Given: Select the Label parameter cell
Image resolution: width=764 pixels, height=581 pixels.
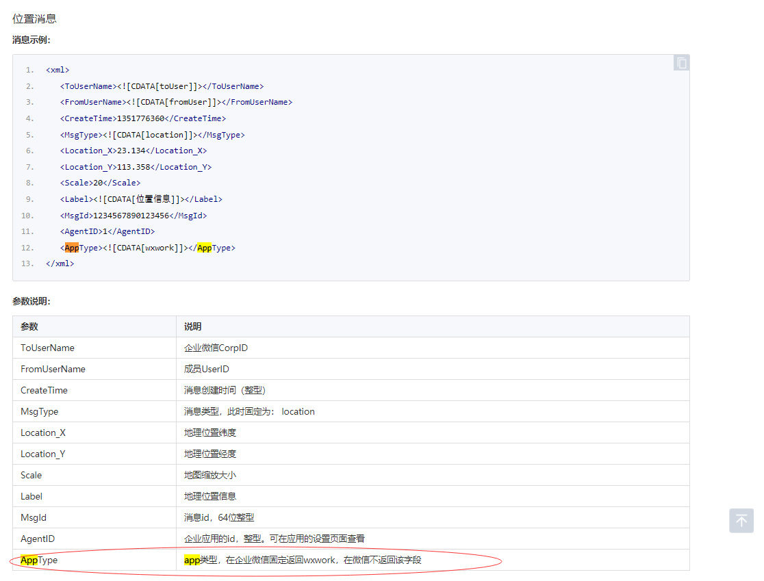Looking at the screenshot, I should point(94,496).
